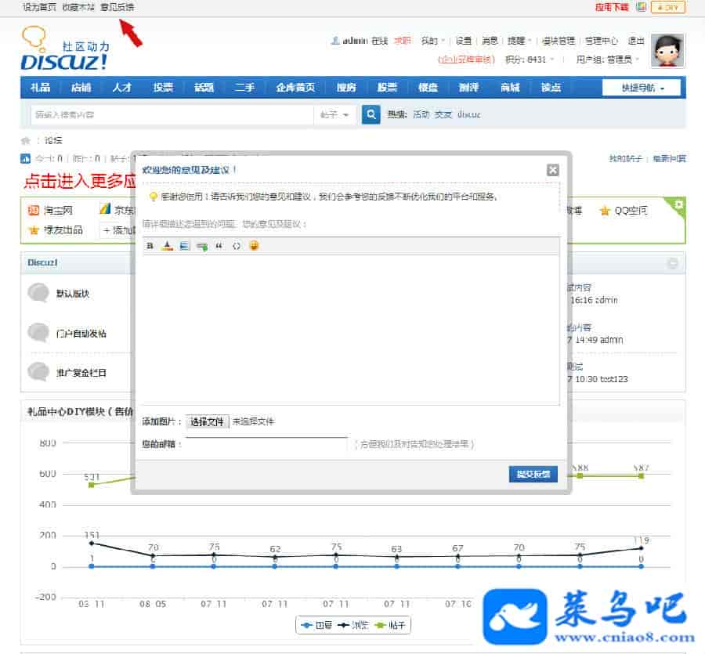Open 人才 nav tab
Screen dimensions: 705x654
(122, 88)
